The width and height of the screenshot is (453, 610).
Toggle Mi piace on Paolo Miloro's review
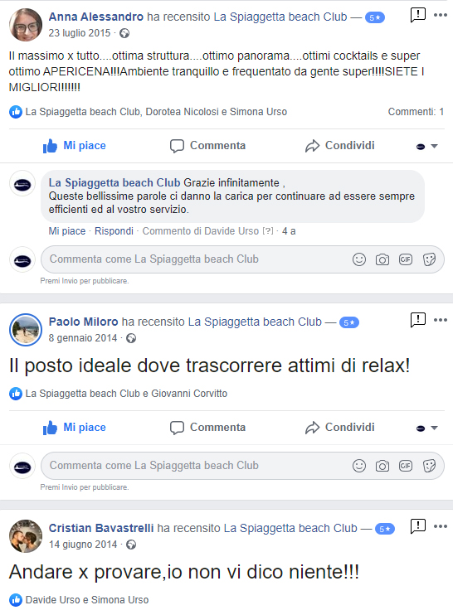[x=75, y=428]
